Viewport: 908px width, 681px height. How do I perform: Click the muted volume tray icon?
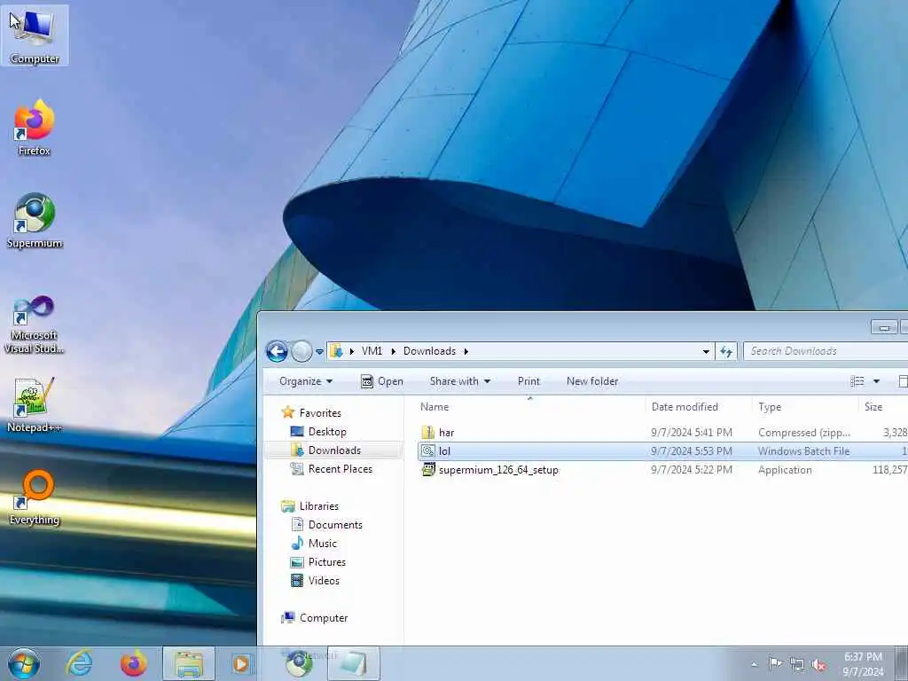point(818,665)
